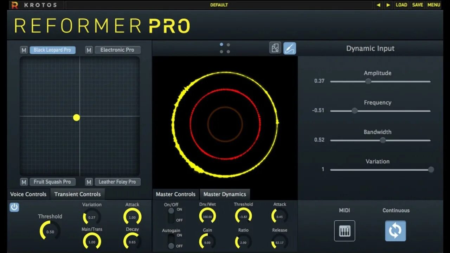Click the Release knob
This screenshot has height=253, width=450.
coord(280,242)
